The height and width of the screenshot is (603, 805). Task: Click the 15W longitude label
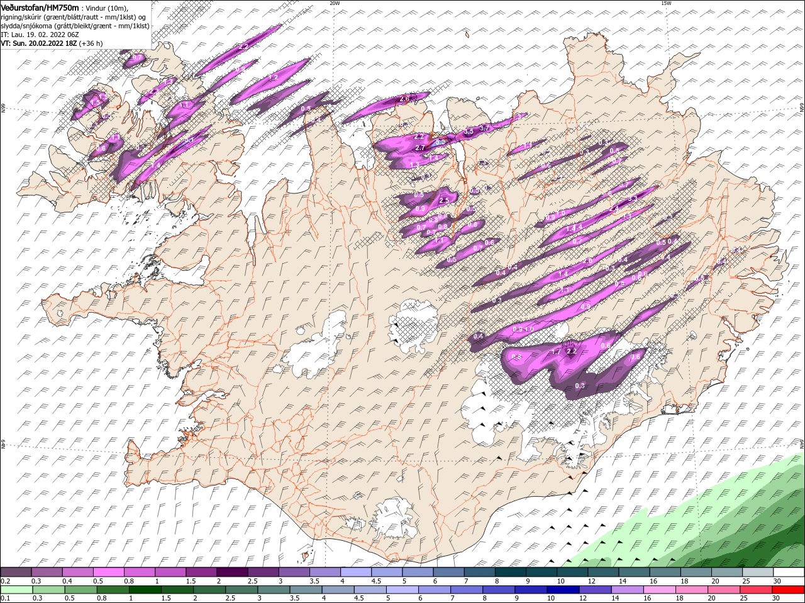(x=666, y=3)
